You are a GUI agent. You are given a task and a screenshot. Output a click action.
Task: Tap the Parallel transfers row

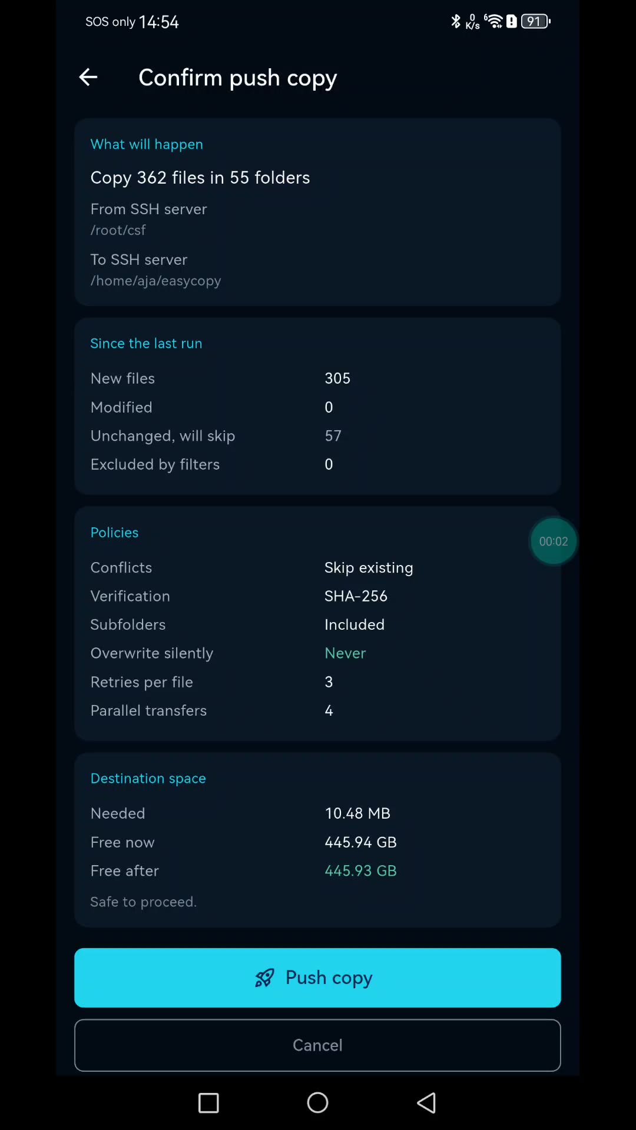point(317,710)
